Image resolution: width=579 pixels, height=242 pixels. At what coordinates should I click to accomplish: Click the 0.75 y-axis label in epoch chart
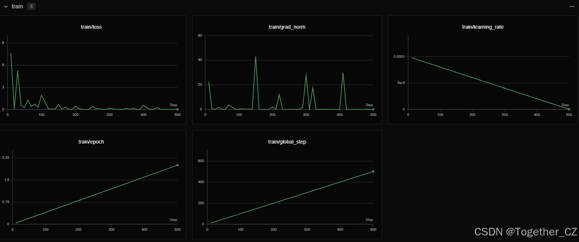5,202
